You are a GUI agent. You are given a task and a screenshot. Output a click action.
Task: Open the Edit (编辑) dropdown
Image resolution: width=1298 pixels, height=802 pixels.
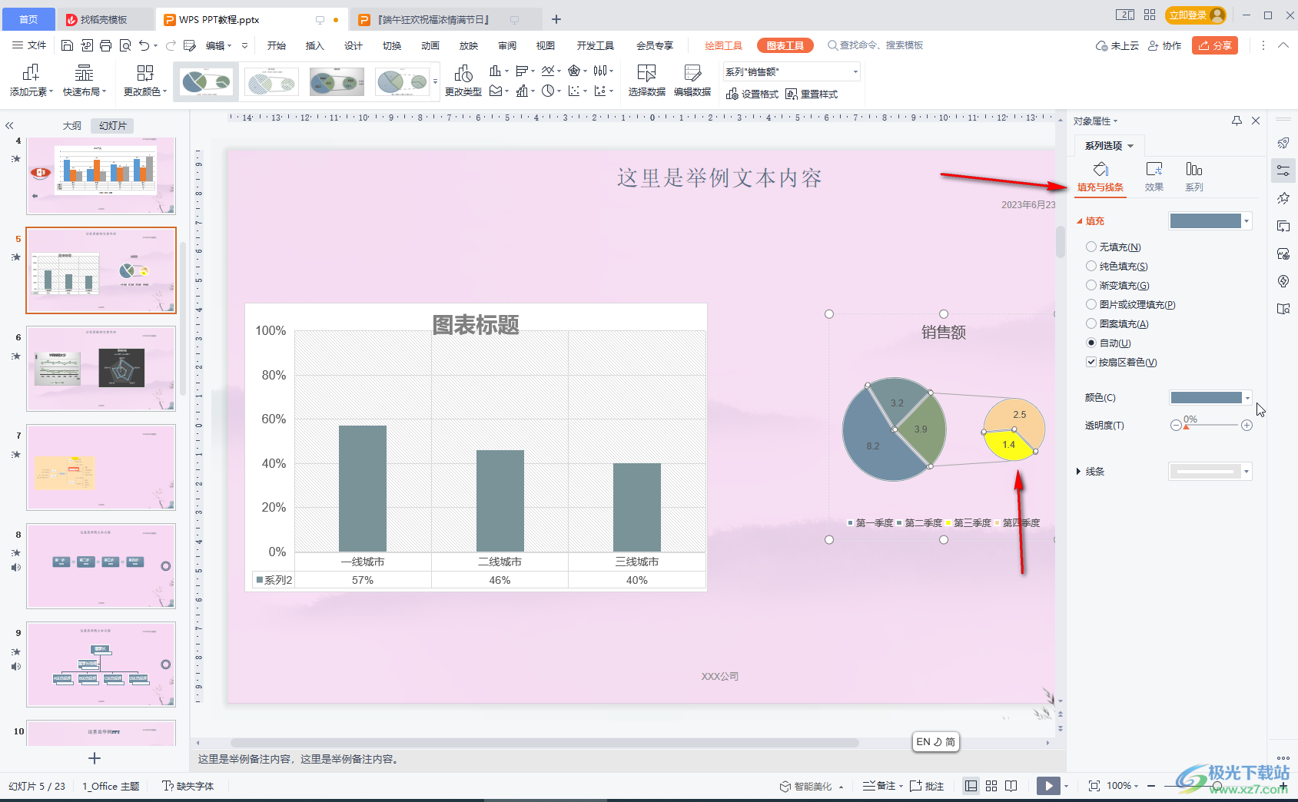pyautogui.click(x=219, y=45)
